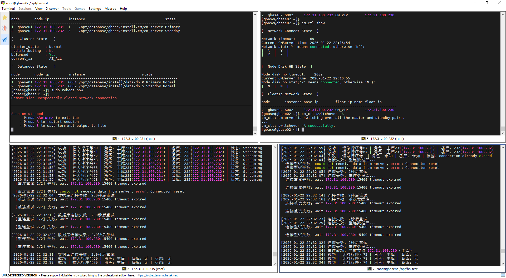506x278 pixels.
Task: Open the Terminal menu
Action: click(x=8, y=9)
